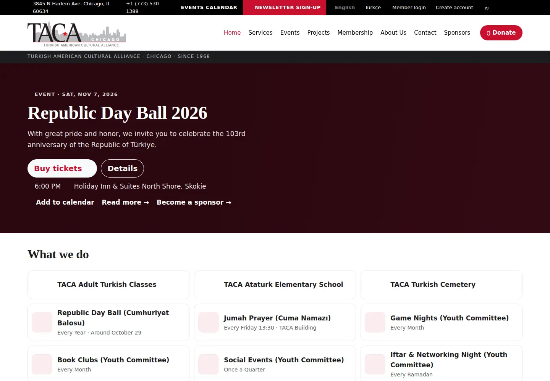Select the Republic Day Ball (Cumhuriyet Balosu) title
The image size is (550, 381).
point(113,318)
